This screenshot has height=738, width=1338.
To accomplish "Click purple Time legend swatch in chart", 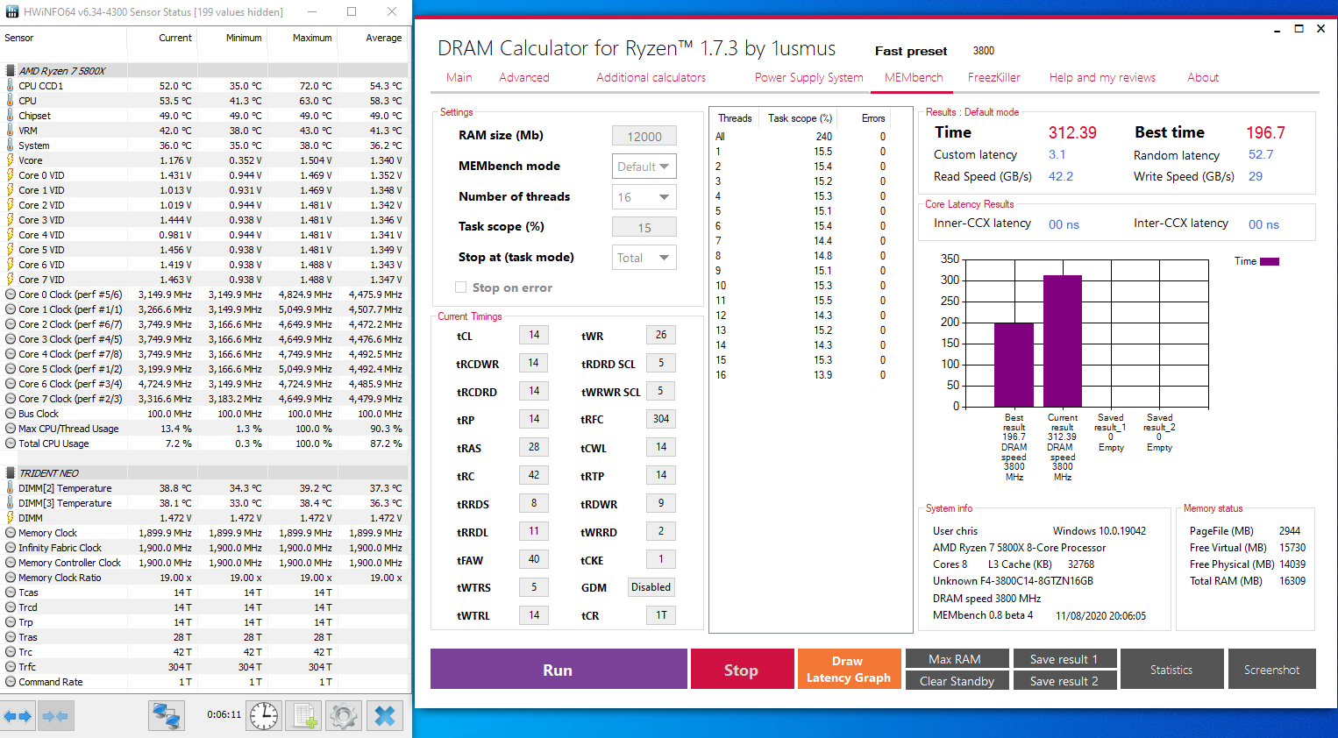I will click(x=1270, y=261).
